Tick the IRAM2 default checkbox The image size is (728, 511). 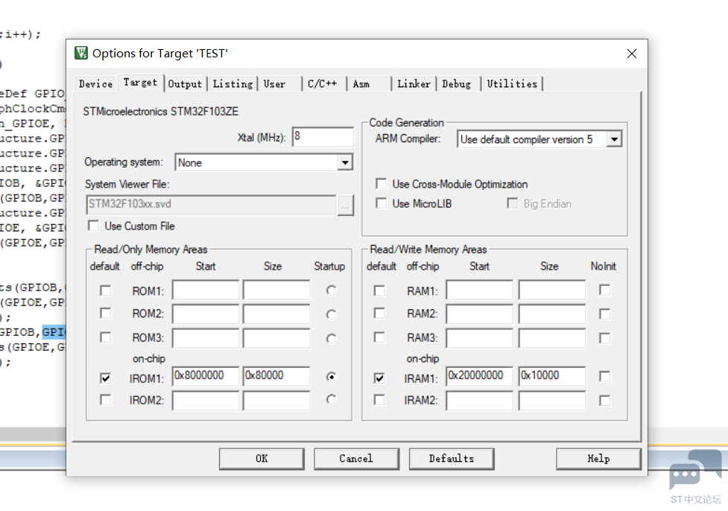coord(379,399)
